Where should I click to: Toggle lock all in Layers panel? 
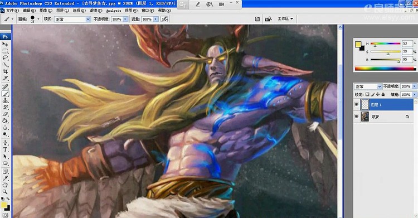(383, 94)
